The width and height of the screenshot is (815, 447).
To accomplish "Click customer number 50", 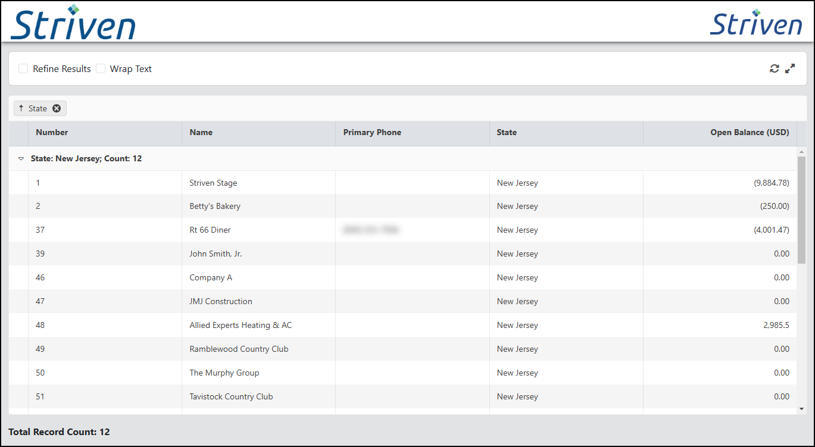I will [40, 373].
